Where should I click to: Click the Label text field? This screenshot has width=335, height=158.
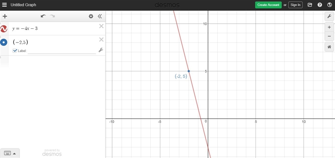[62, 51]
